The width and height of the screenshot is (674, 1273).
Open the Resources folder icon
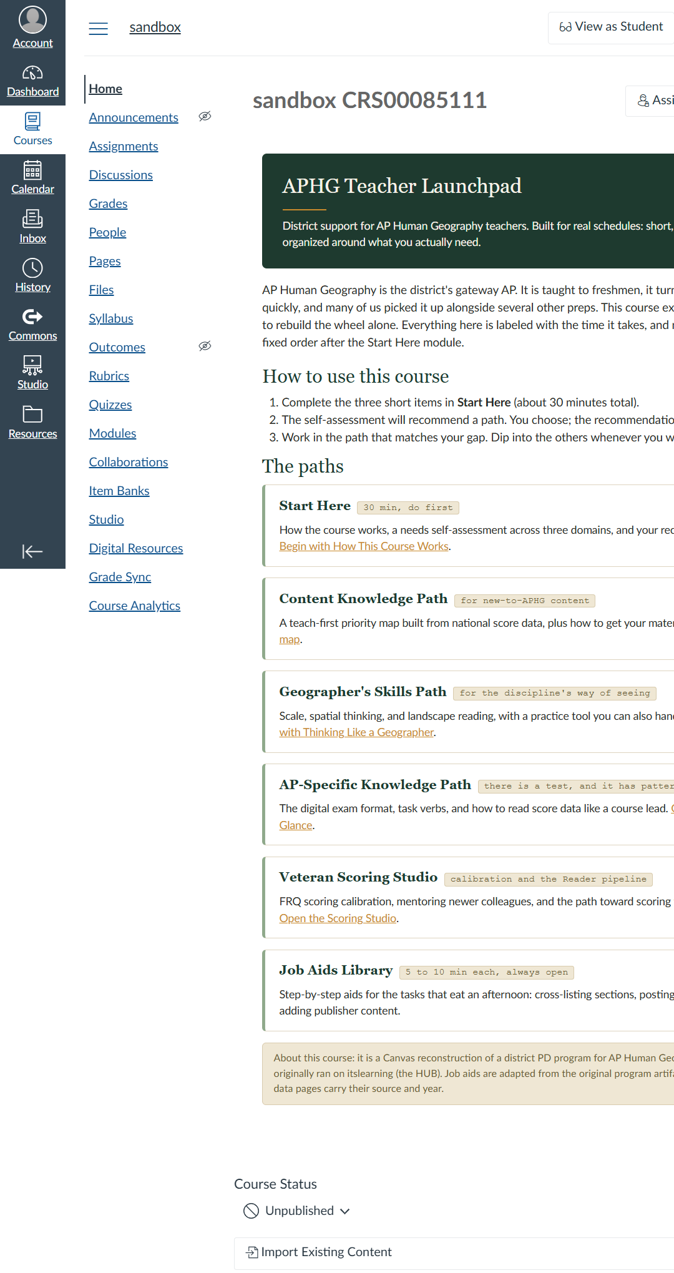click(x=32, y=414)
